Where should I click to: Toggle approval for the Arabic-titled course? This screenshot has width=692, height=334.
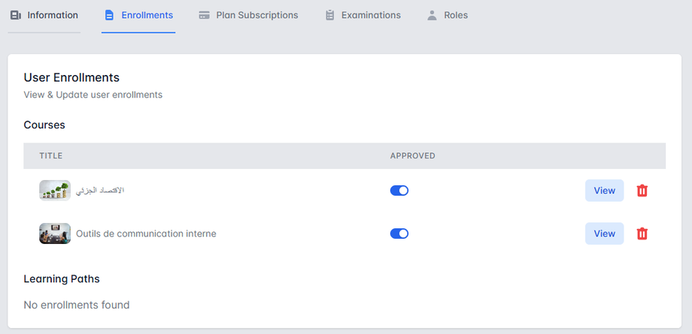click(x=399, y=191)
